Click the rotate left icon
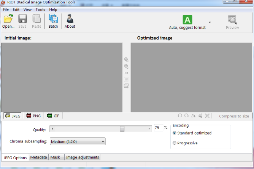This screenshot has height=169, width=254. (x=180, y=116)
